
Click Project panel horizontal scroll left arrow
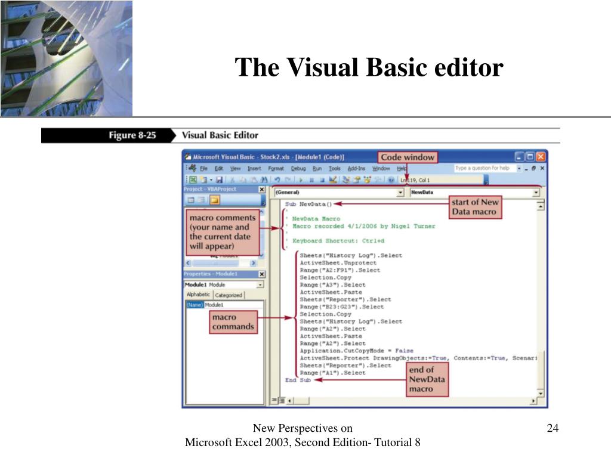point(189,263)
